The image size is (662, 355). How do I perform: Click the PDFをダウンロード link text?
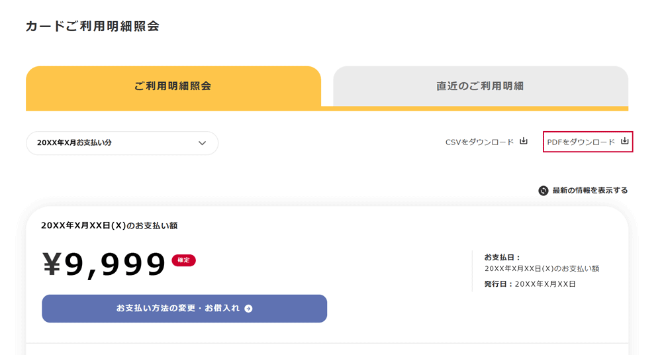click(x=581, y=142)
